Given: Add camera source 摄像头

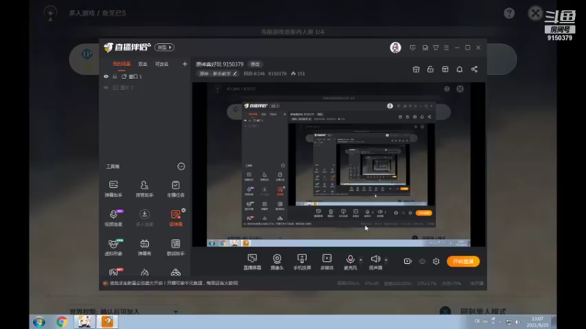Looking at the screenshot, I should (x=277, y=262).
